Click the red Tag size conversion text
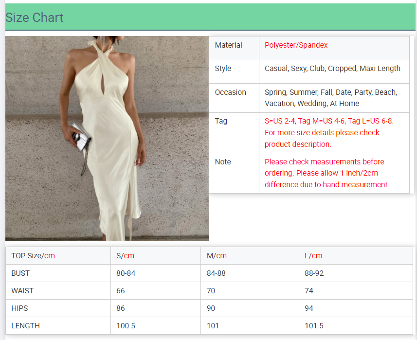Screen dimensions: 417x340 tap(329, 132)
